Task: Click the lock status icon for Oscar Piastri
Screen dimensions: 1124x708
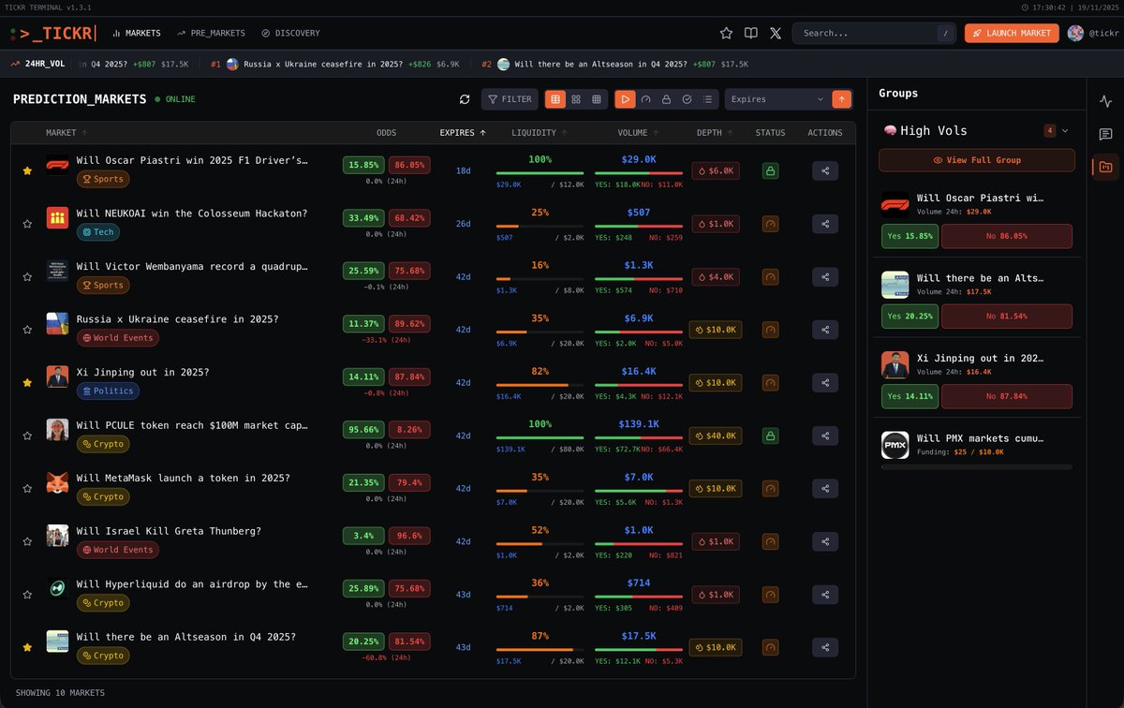Action: 771,170
